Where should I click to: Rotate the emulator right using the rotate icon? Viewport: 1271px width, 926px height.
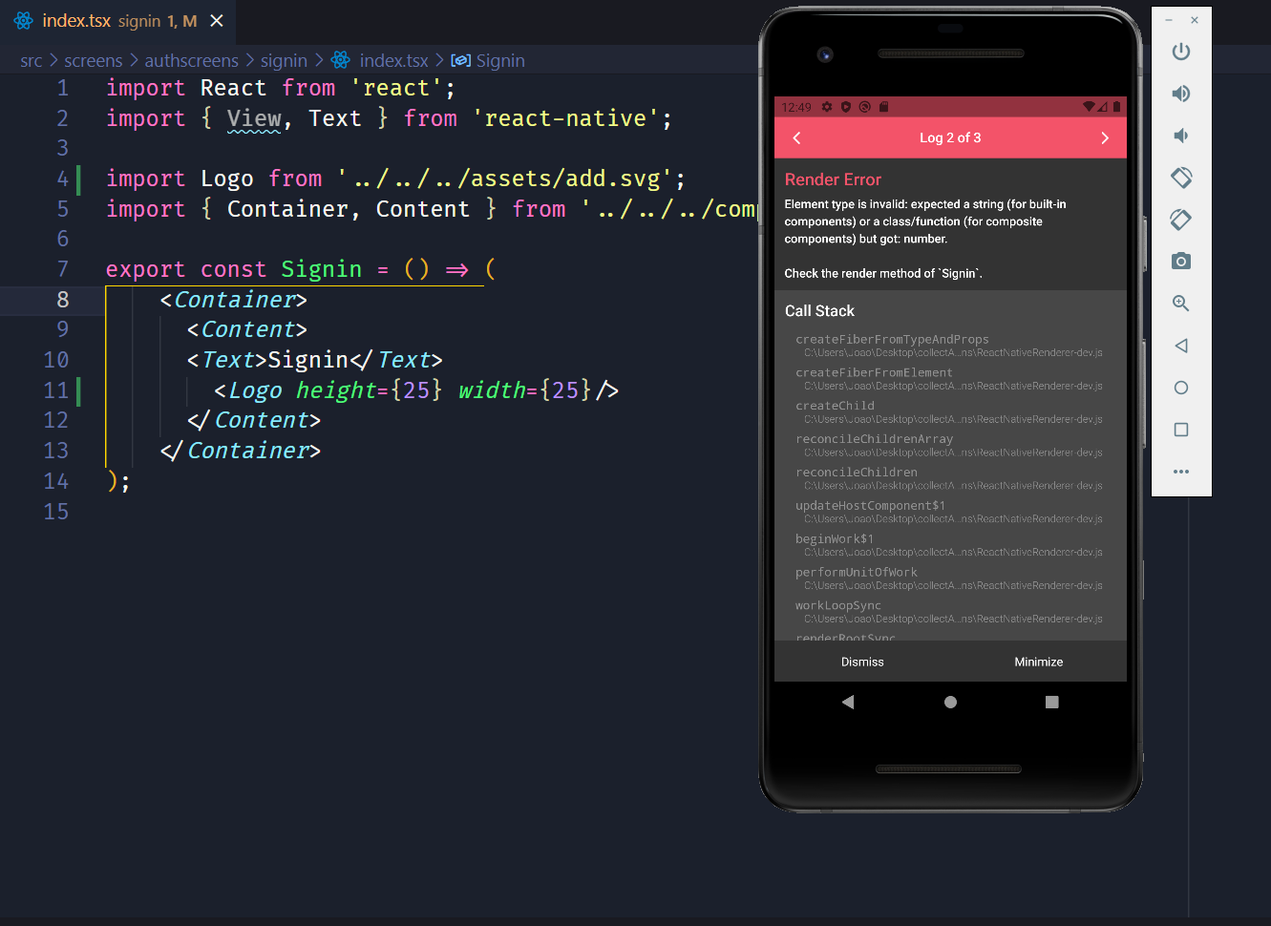click(x=1181, y=220)
